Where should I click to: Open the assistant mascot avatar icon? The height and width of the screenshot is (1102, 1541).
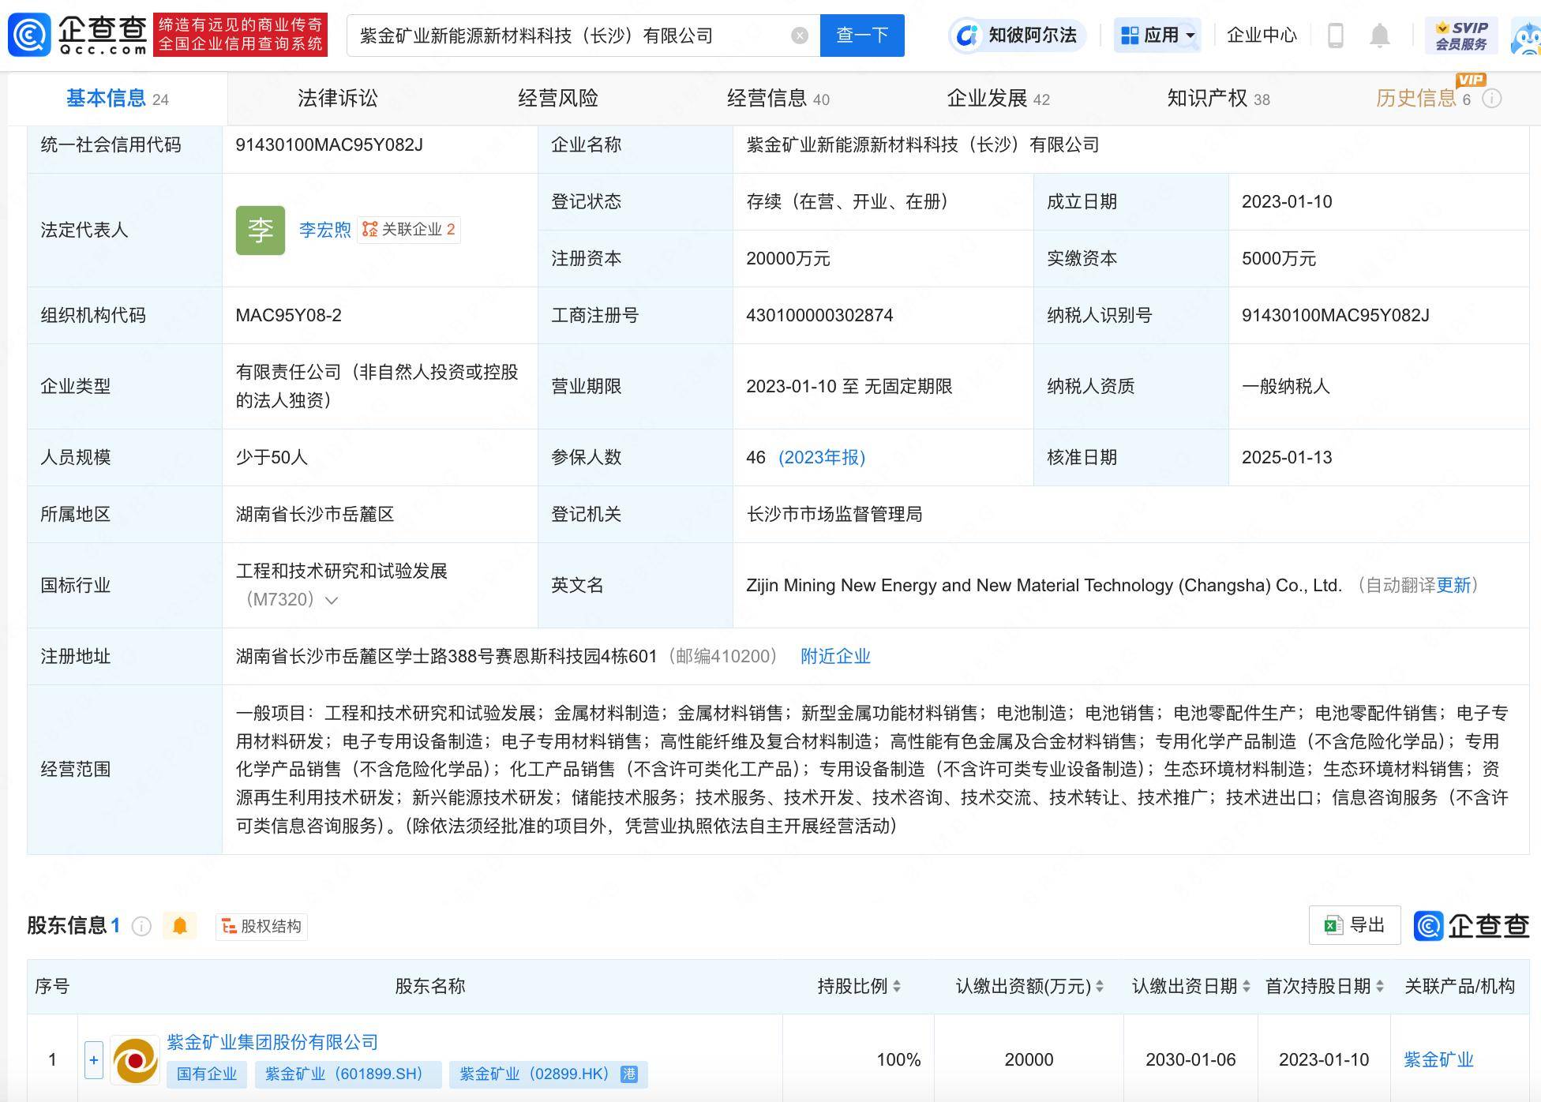click(1527, 36)
